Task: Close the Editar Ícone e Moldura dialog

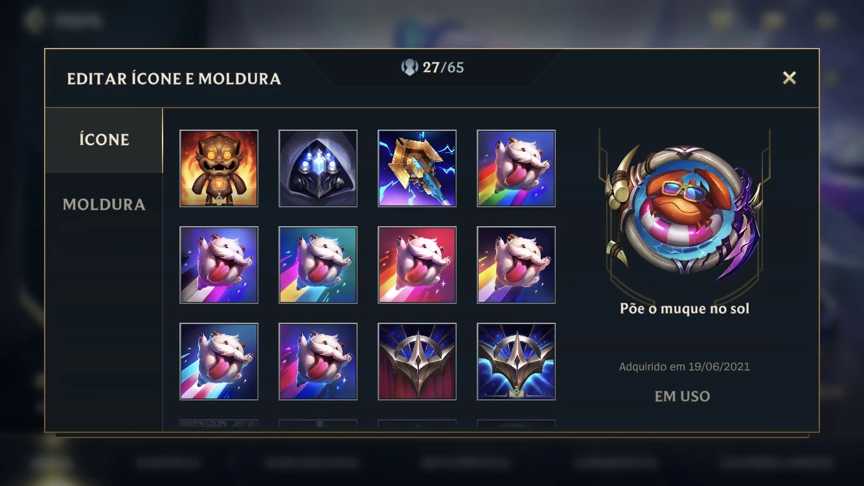Action: [x=789, y=78]
